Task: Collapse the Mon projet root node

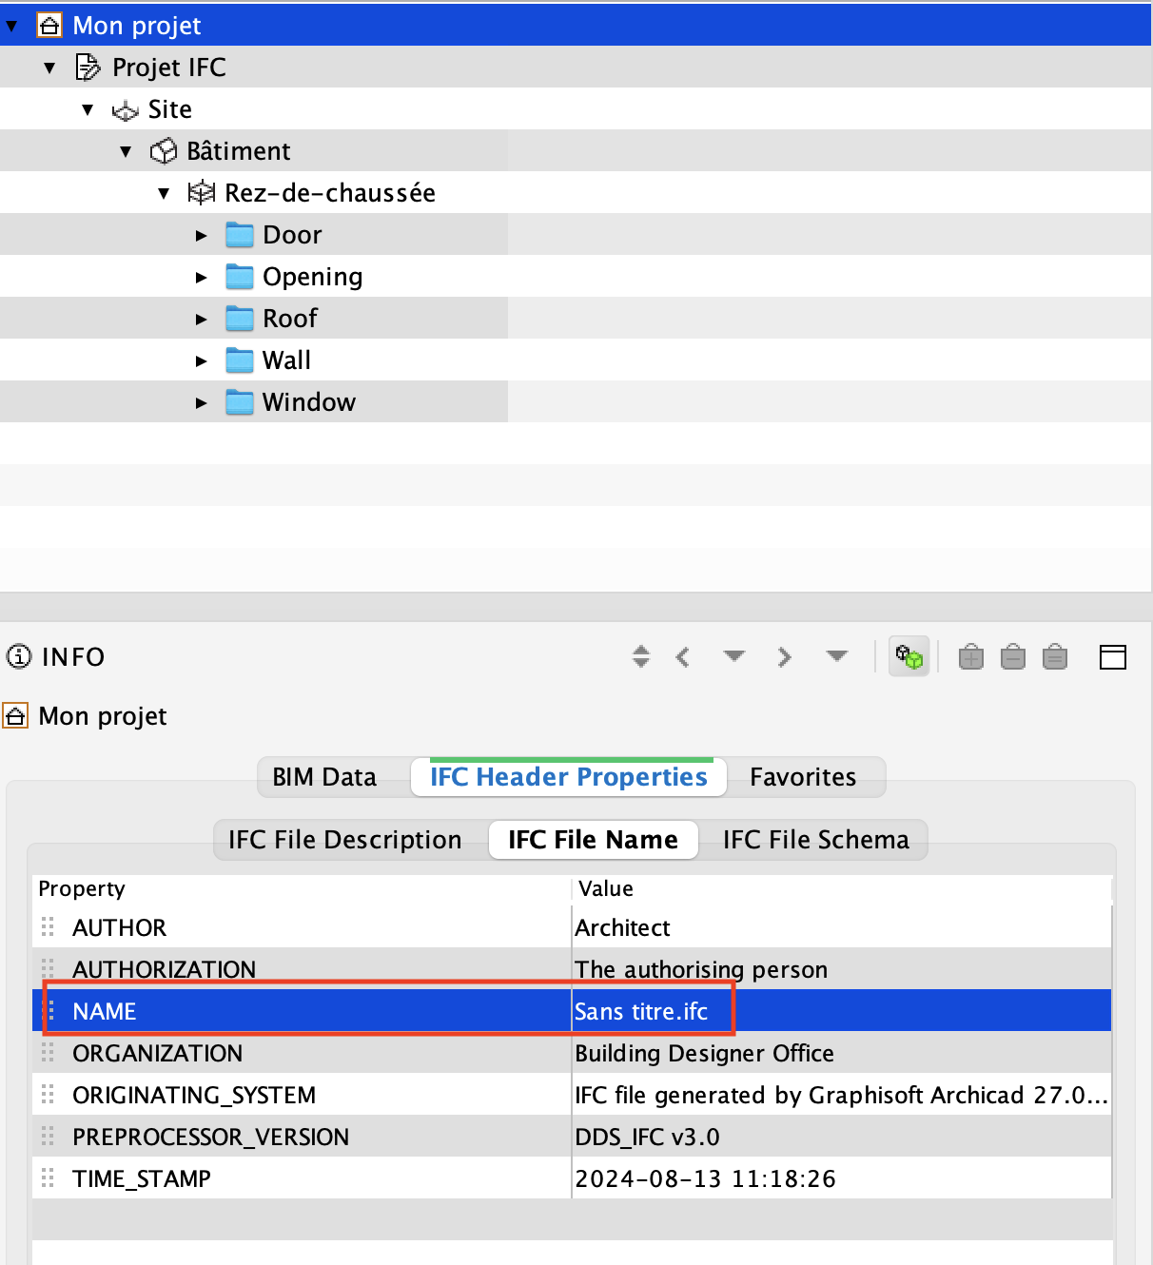Action: tap(11, 26)
